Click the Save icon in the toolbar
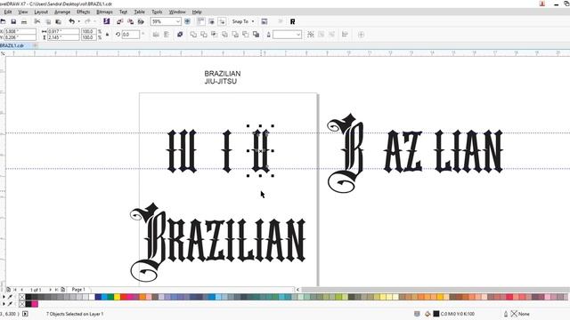Image resolution: width=570 pixels, height=320 pixels. pyautogui.click(x=13, y=21)
